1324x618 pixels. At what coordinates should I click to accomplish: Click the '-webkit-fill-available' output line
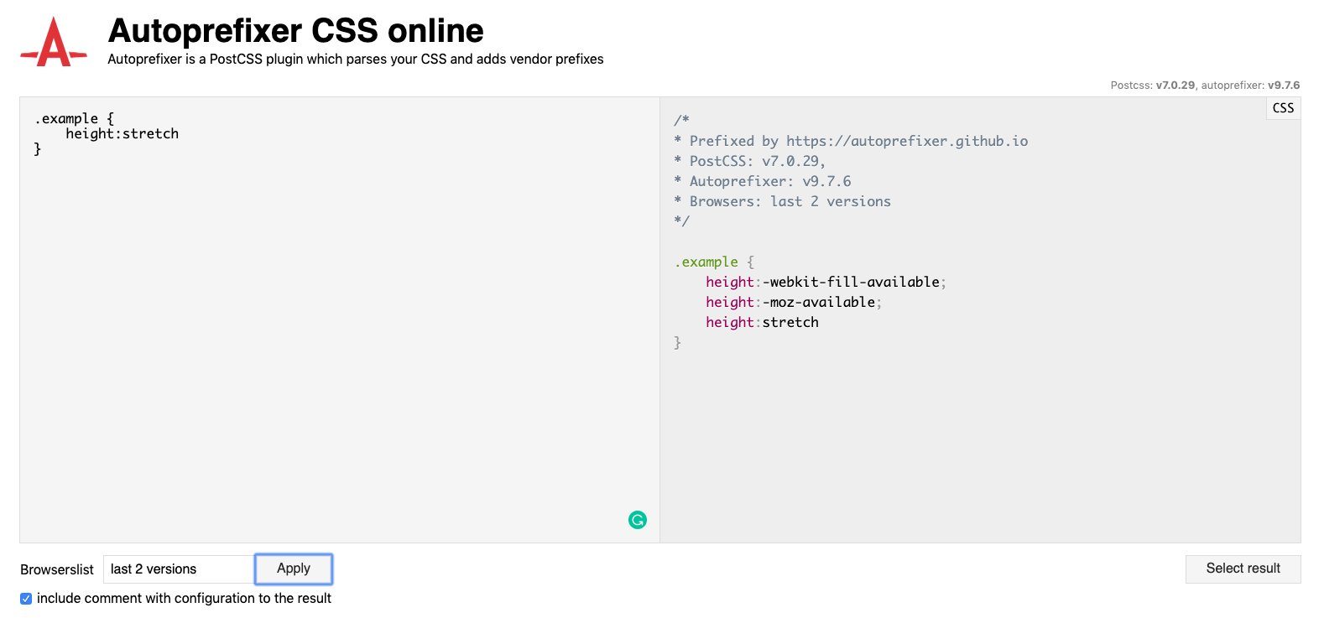click(826, 283)
